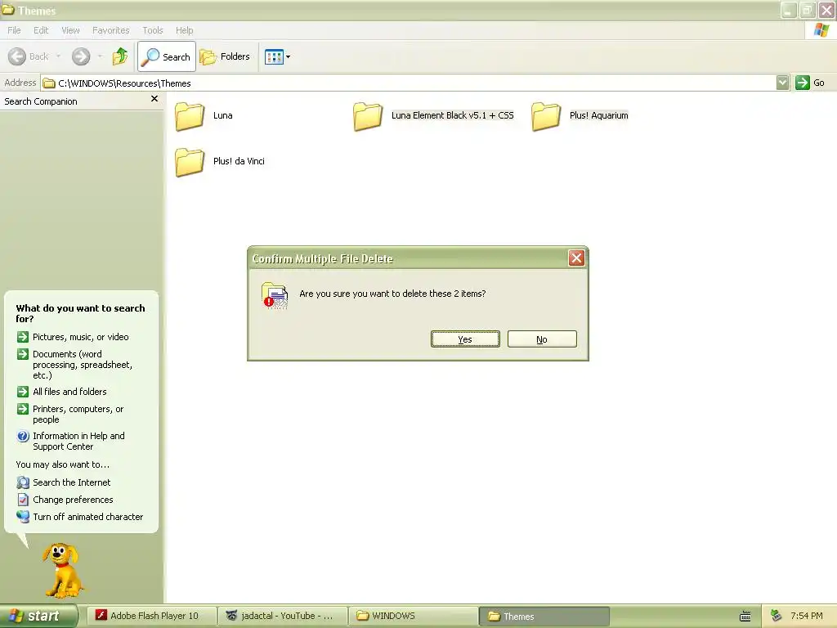Click the Back arrow icon
Screen dimensions: 837x628
(x=17, y=56)
